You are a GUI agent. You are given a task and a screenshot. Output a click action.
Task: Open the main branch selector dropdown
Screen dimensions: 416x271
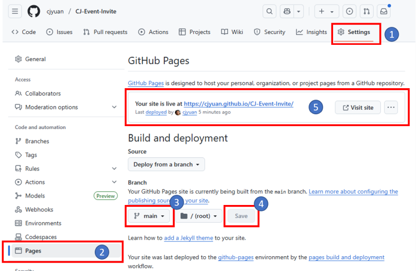click(149, 216)
